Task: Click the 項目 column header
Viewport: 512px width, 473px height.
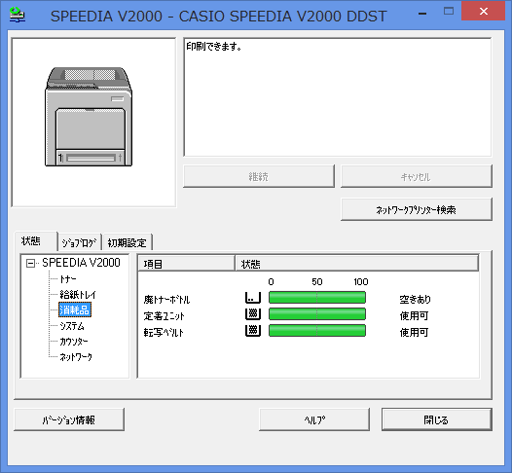Action: [x=187, y=264]
